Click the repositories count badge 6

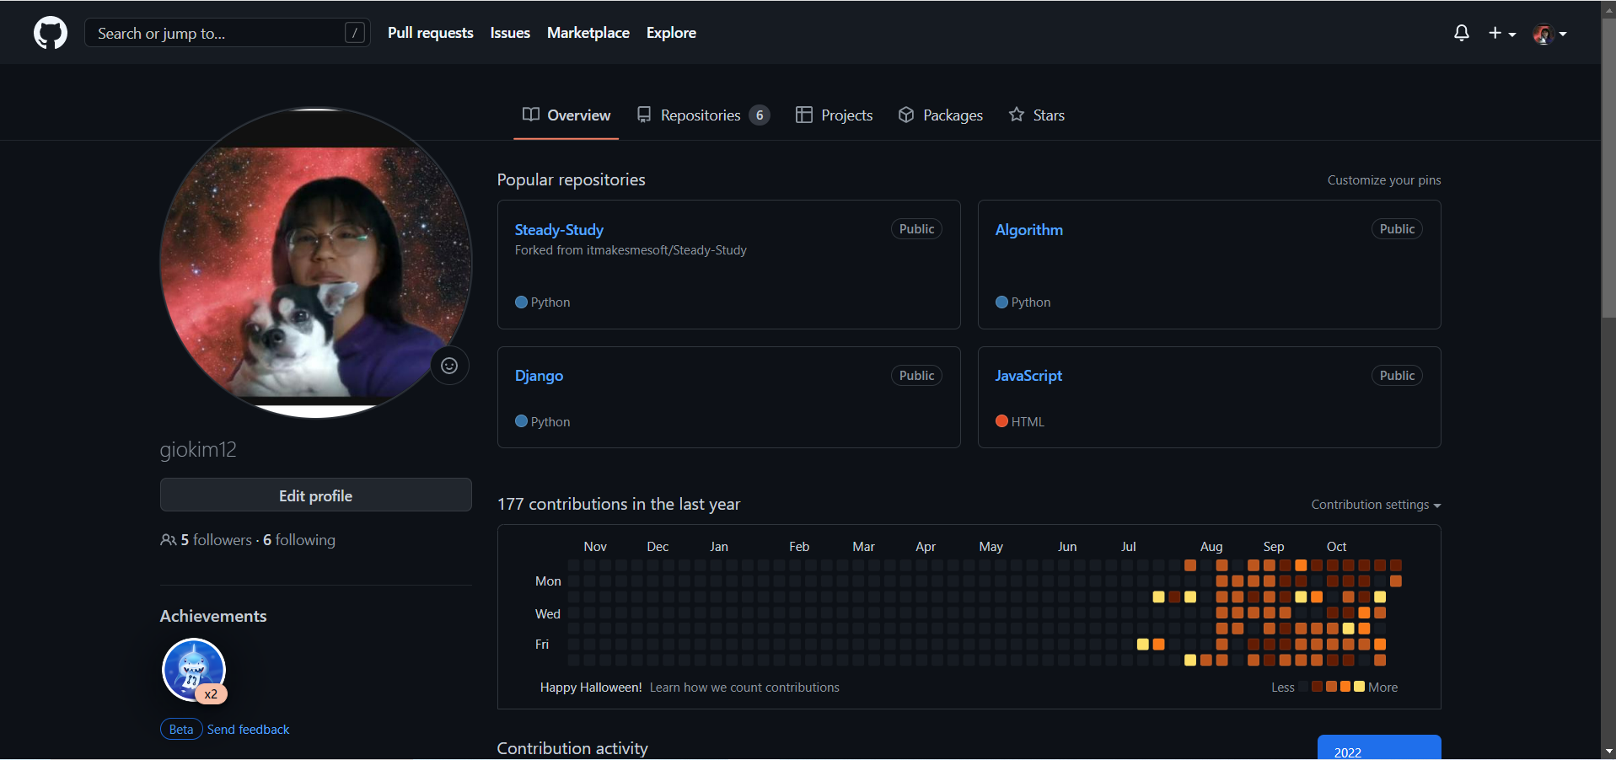[760, 115]
